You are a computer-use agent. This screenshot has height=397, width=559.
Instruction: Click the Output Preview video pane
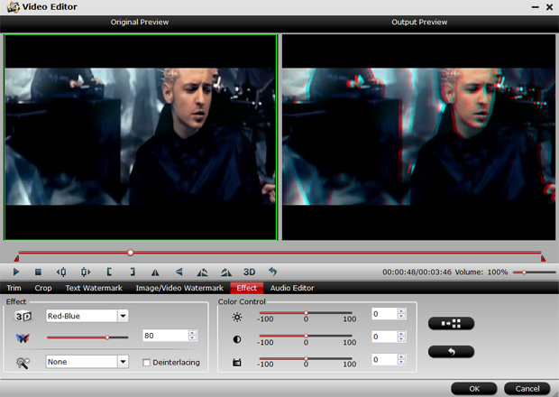coord(419,137)
